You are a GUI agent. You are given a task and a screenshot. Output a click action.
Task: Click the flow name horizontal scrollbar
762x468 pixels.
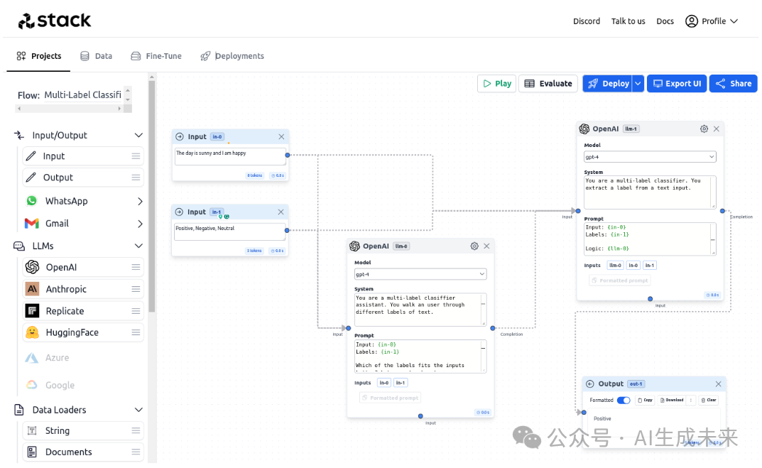[68, 109]
